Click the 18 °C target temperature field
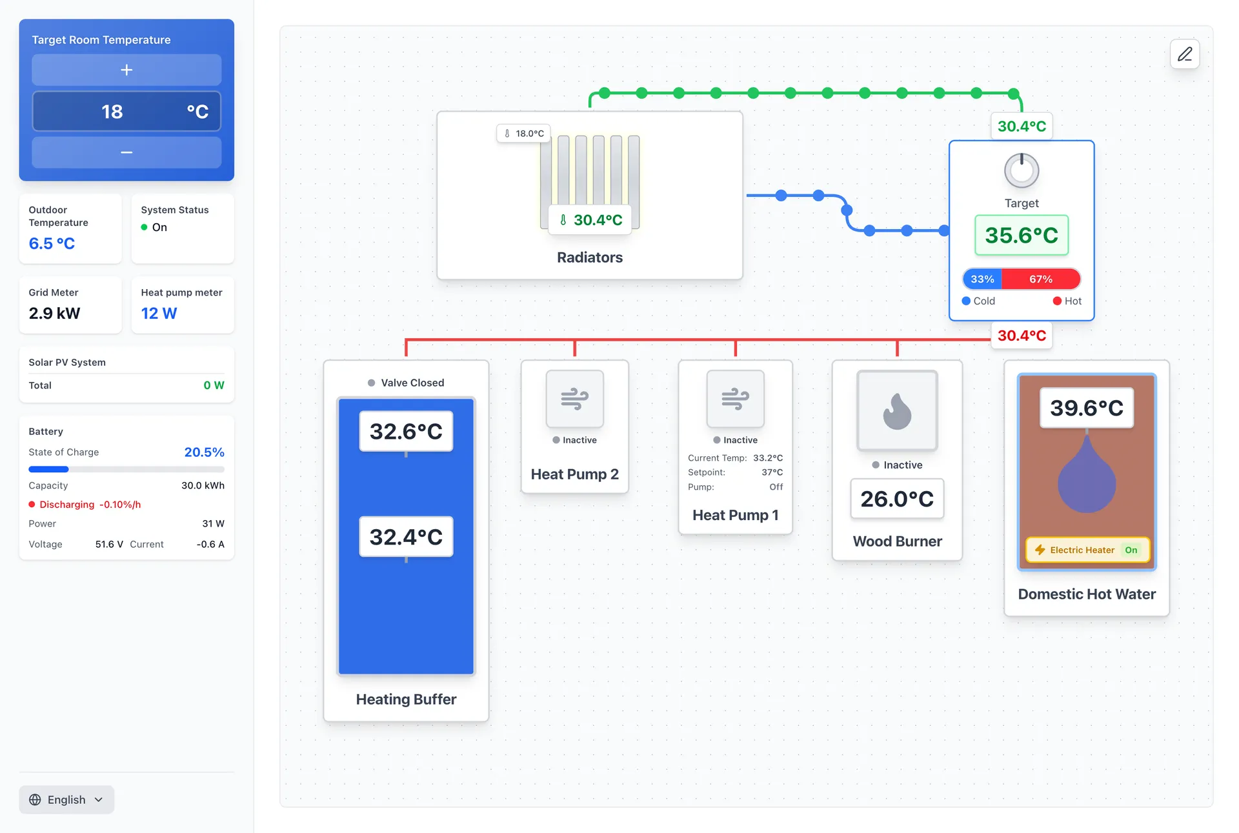This screenshot has height=833, width=1239. point(126,111)
